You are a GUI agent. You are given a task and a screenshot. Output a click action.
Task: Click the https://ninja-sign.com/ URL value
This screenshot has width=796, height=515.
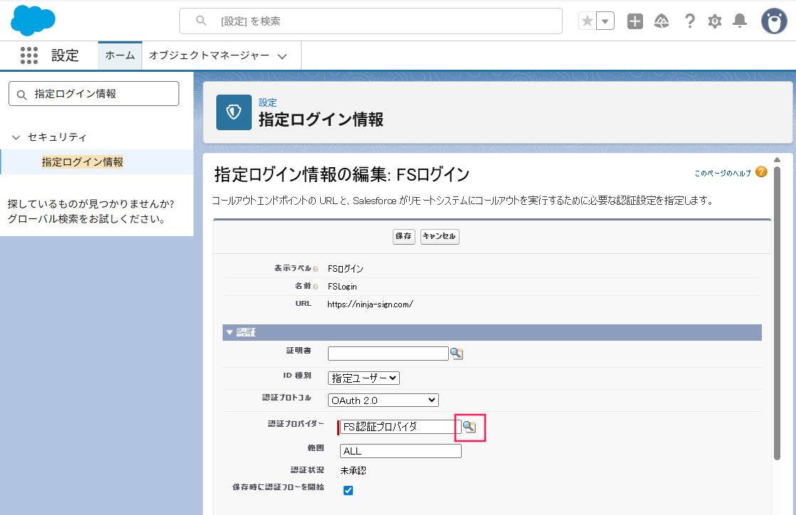coord(370,304)
